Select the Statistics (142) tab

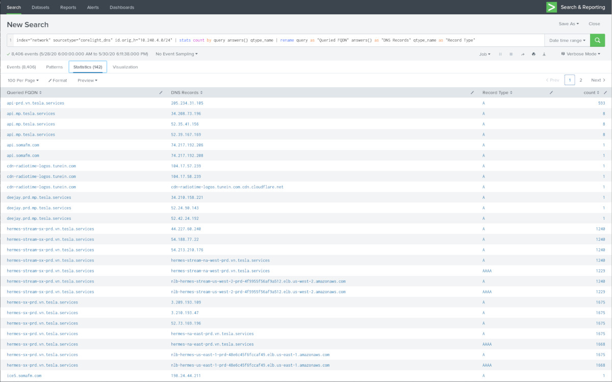point(88,67)
